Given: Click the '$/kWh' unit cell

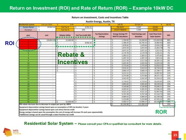Looking at the screenshot, I should tap(155, 27).
